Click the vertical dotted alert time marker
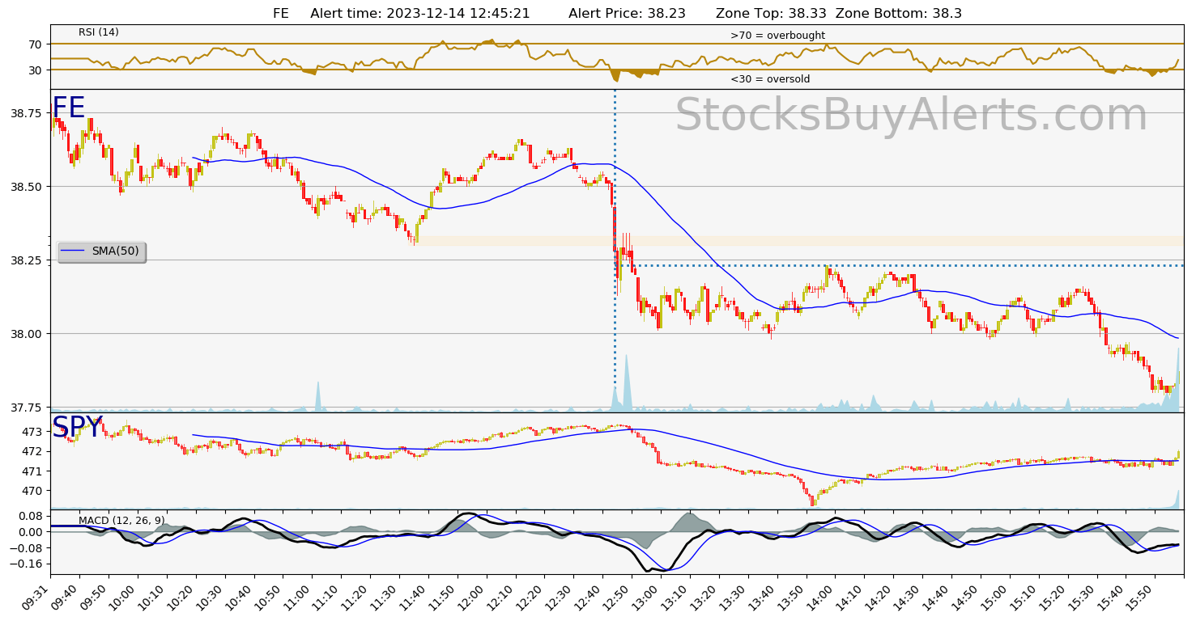The width and height of the screenshot is (1196, 621). click(615, 251)
